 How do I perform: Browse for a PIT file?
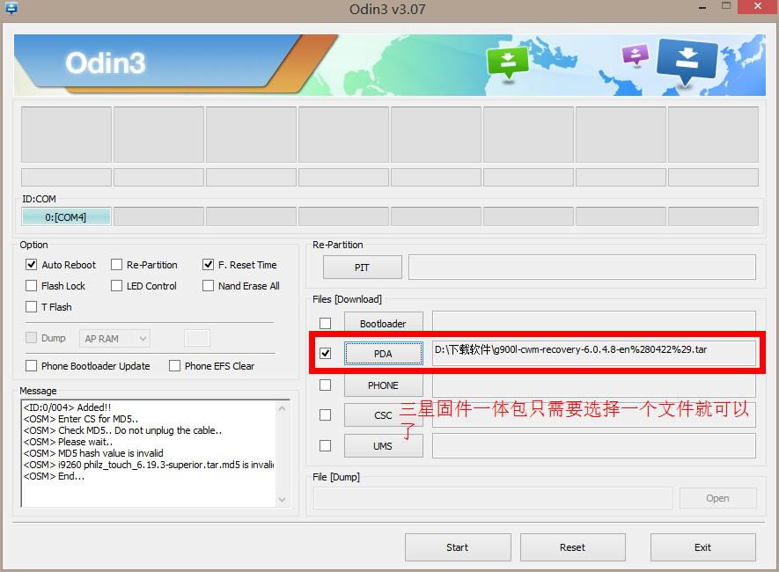362,268
